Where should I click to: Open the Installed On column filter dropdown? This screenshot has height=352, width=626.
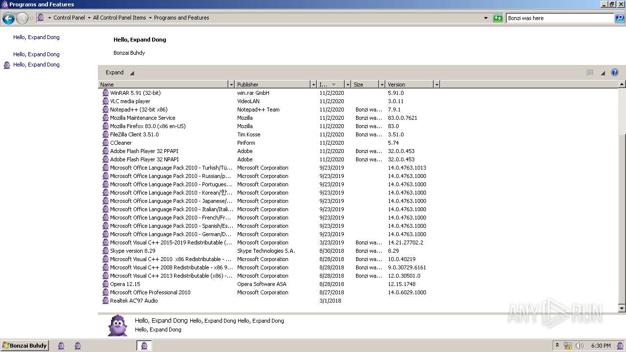(x=348, y=85)
